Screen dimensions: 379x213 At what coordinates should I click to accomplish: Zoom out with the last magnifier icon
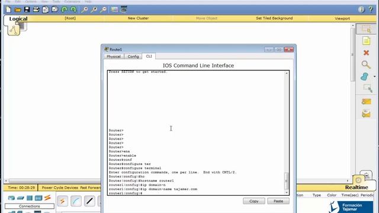[x=103, y=9]
